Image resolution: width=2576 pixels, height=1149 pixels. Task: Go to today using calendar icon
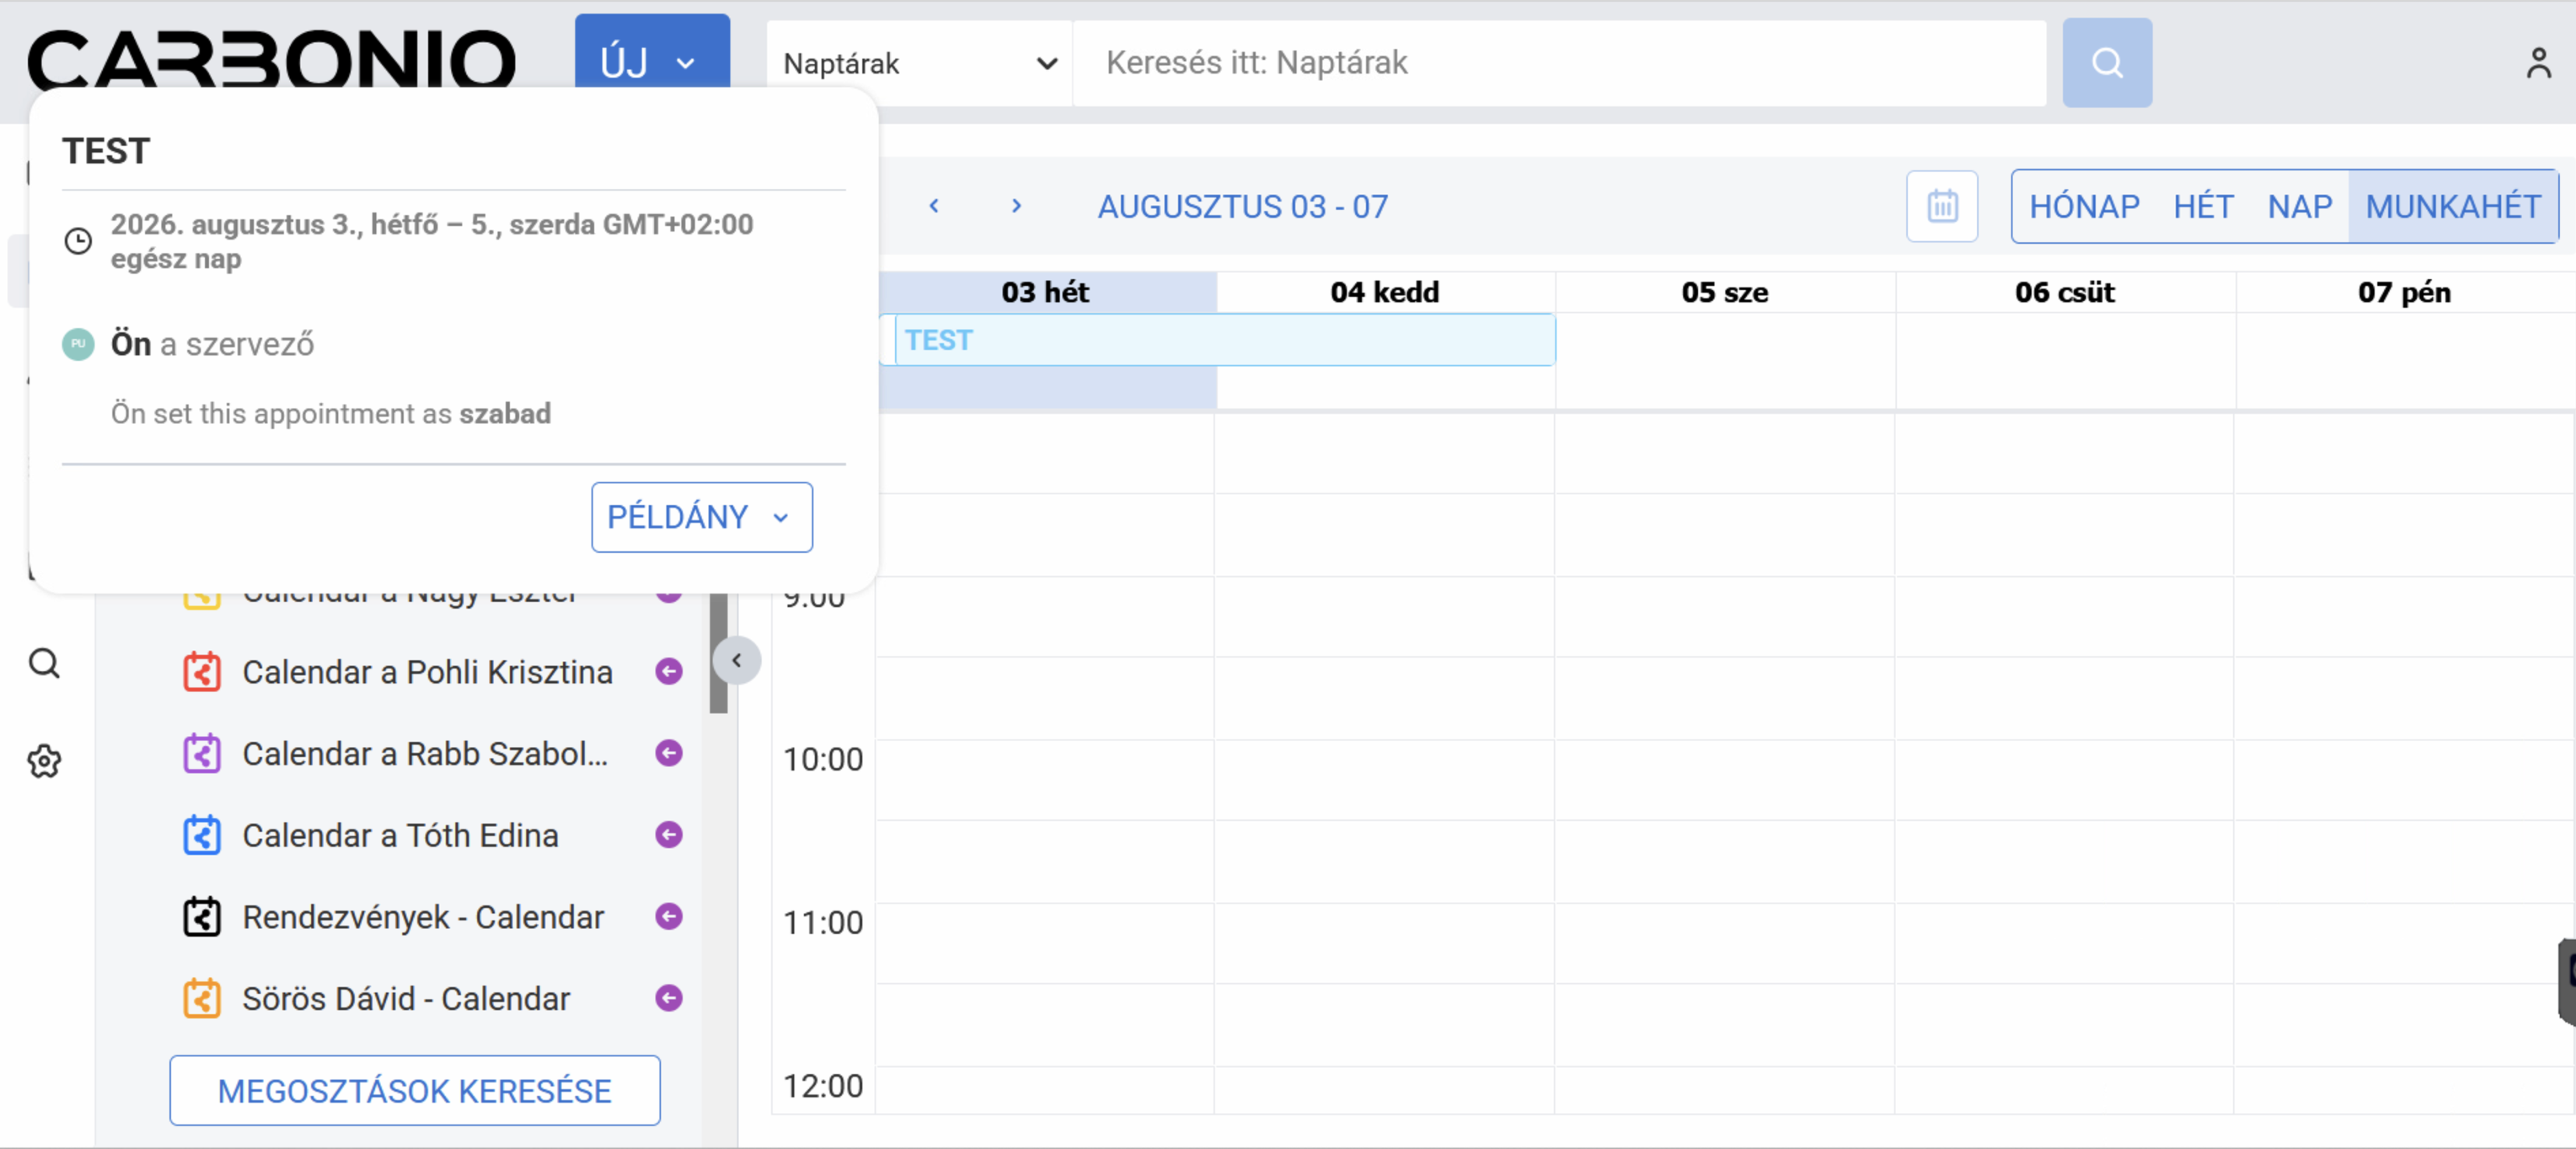pos(1942,206)
